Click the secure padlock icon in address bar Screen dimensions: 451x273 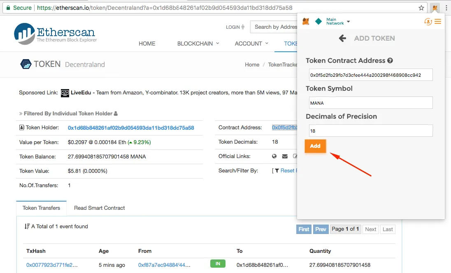click(8, 8)
